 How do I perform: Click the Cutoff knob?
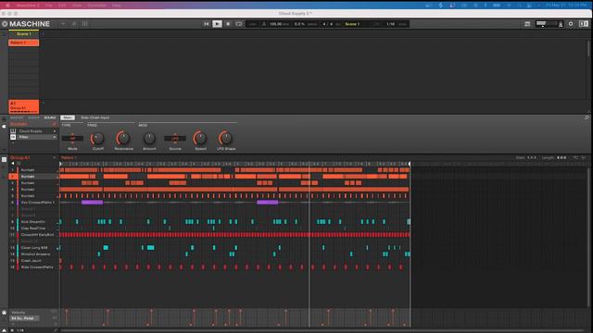pyautogui.click(x=97, y=139)
